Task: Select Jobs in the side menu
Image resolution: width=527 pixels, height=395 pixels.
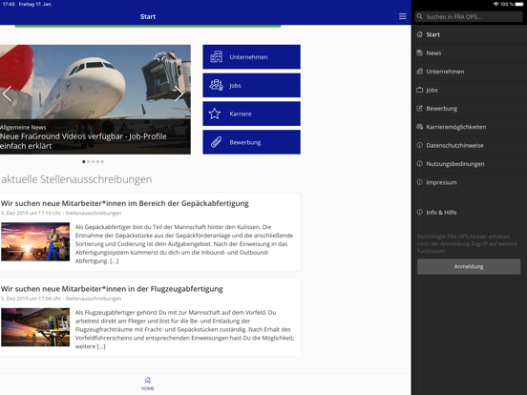Action: 469,90
